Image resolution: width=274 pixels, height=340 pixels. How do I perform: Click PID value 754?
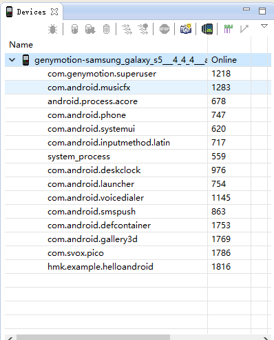(219, 184)
